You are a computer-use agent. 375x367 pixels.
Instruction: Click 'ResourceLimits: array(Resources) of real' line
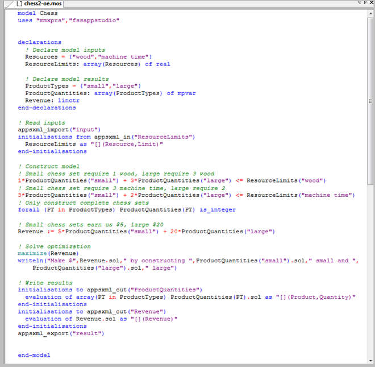point(98,64)
